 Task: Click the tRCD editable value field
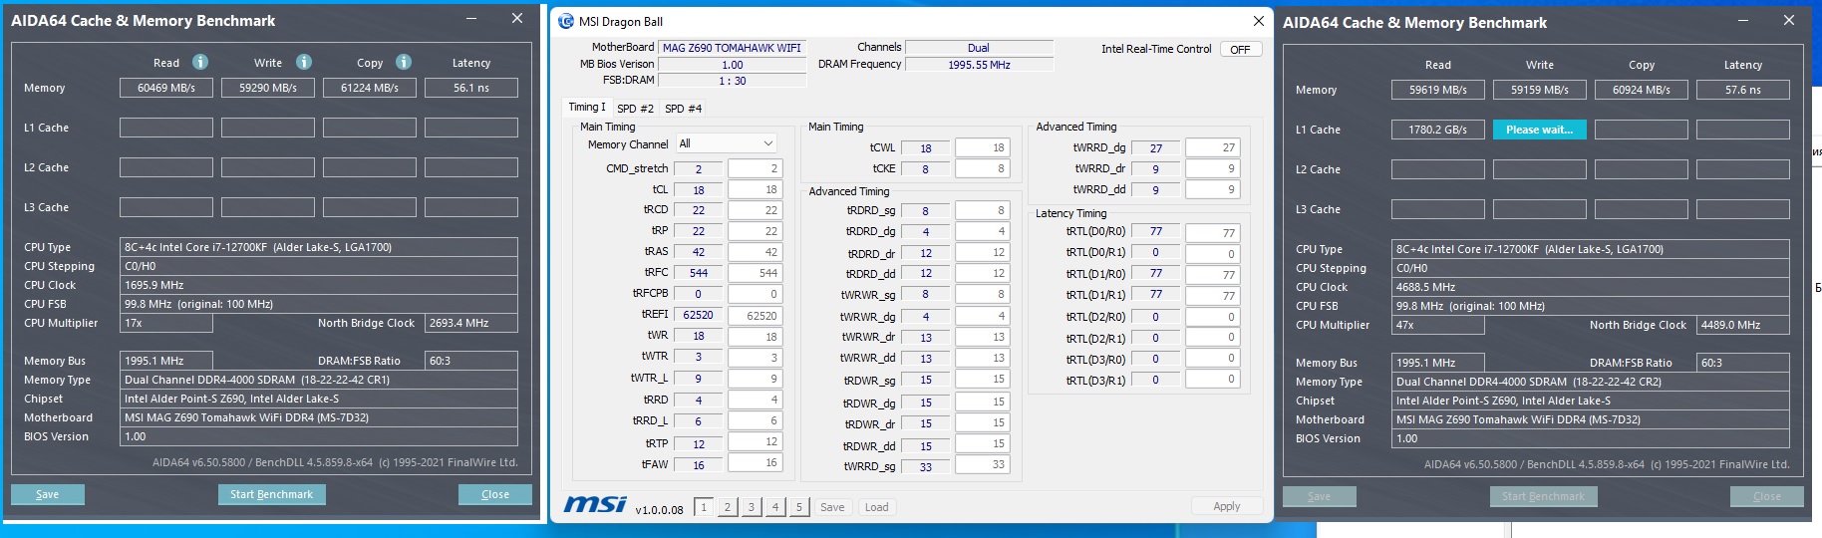point(756,210)
